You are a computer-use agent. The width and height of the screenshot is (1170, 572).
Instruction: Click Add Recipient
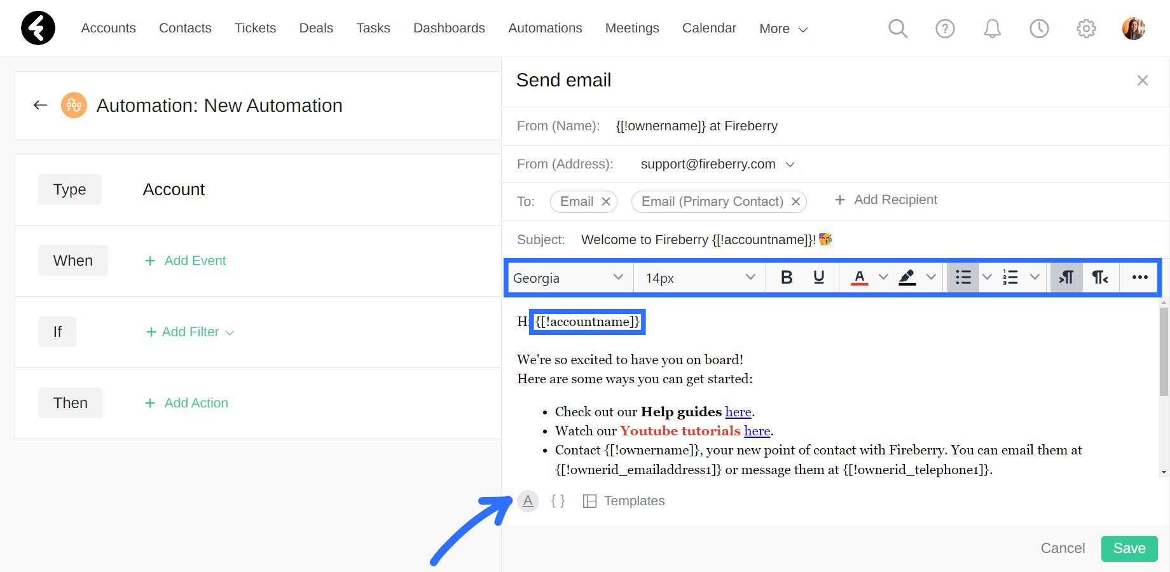pyautogui.click(x=886, y=200)
